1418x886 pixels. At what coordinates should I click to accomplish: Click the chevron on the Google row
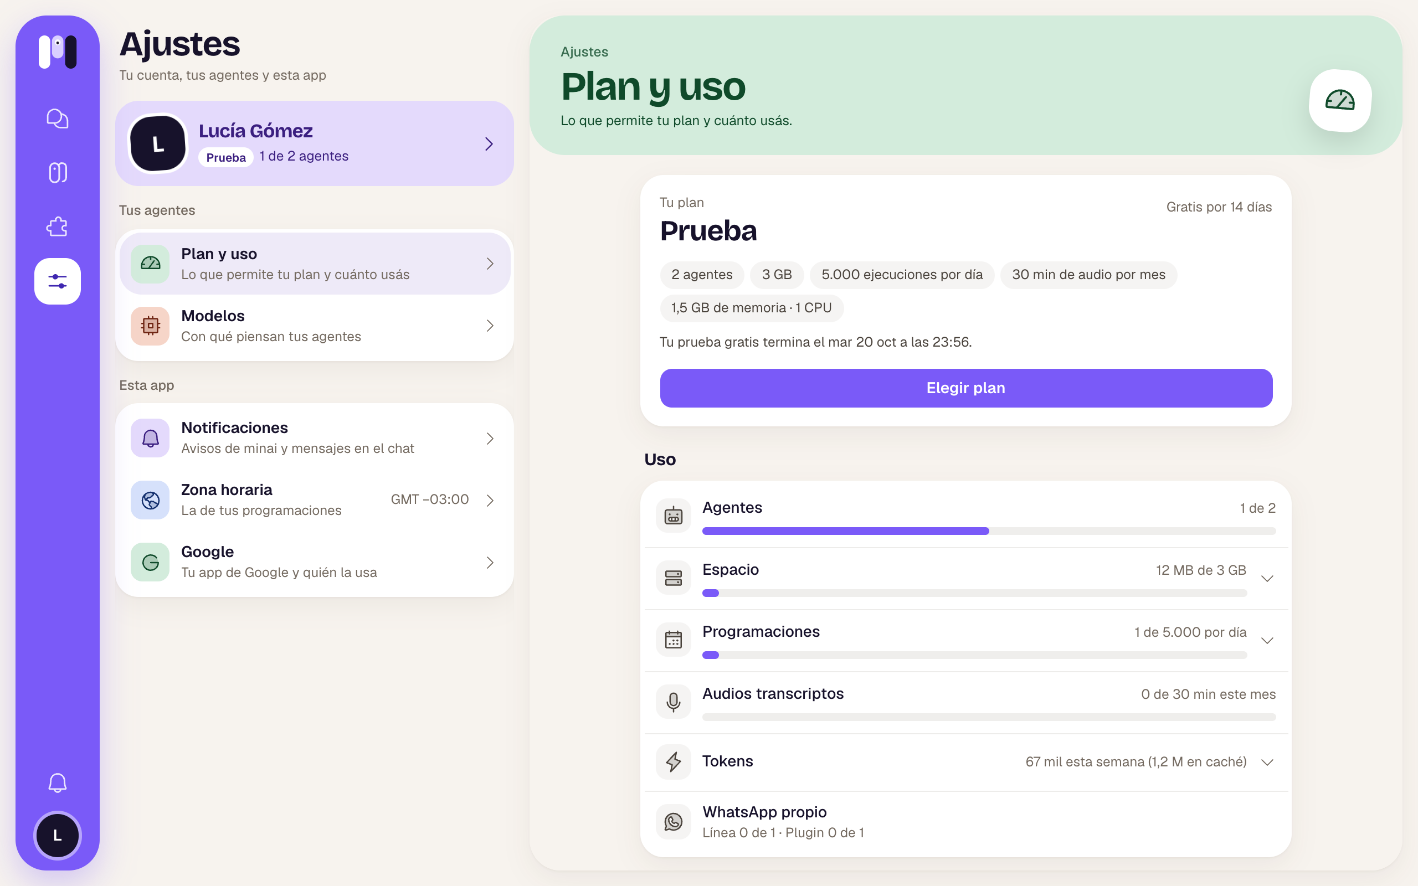[490, 562]
